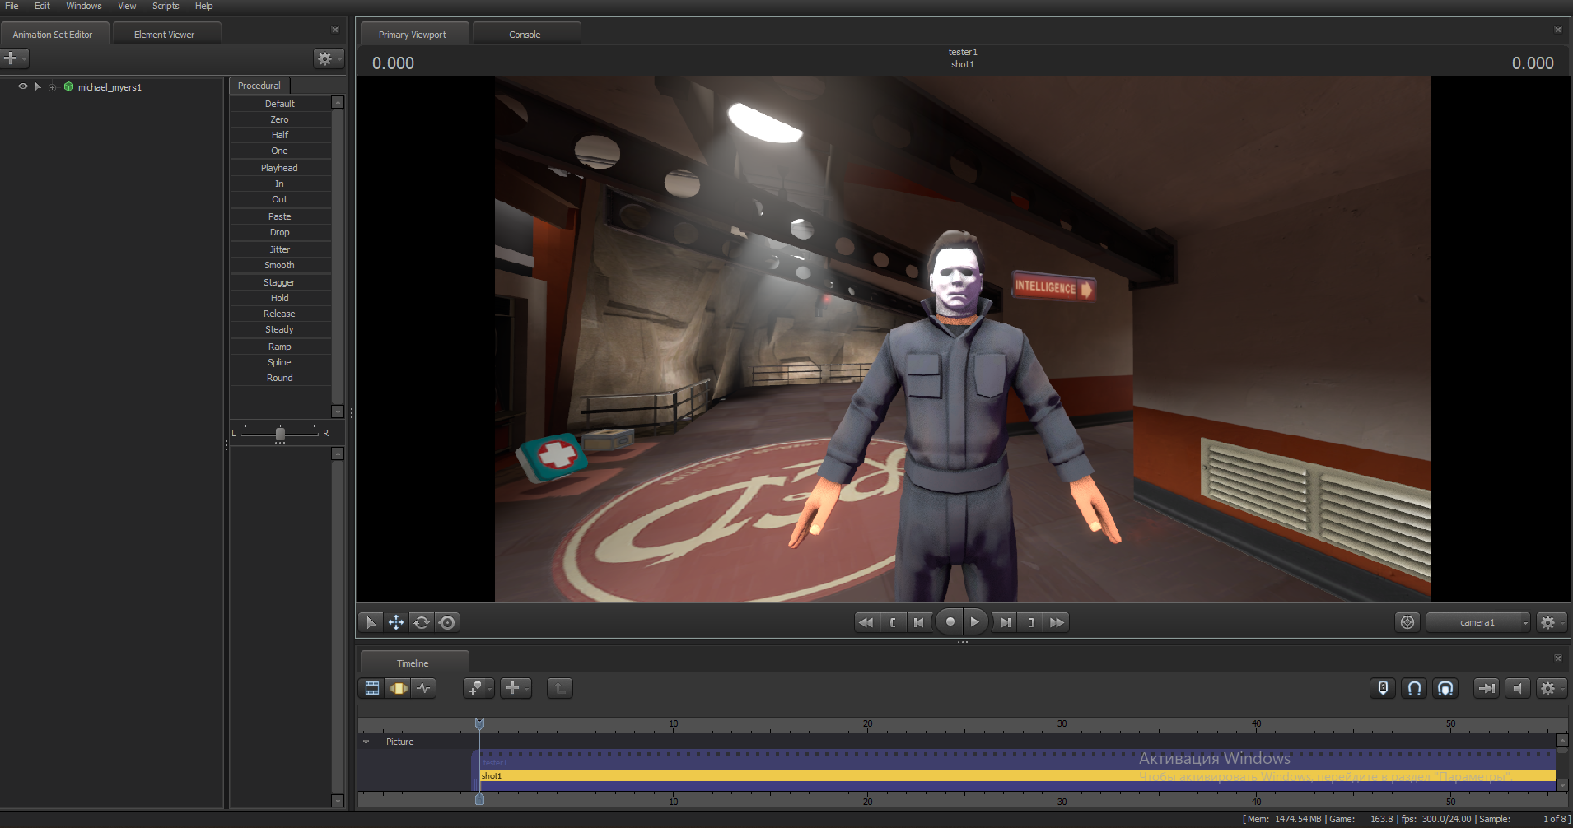This screenshot has height=828, width=1573.
Task: Open the animation set add (plus) menu
Action: 15,58
